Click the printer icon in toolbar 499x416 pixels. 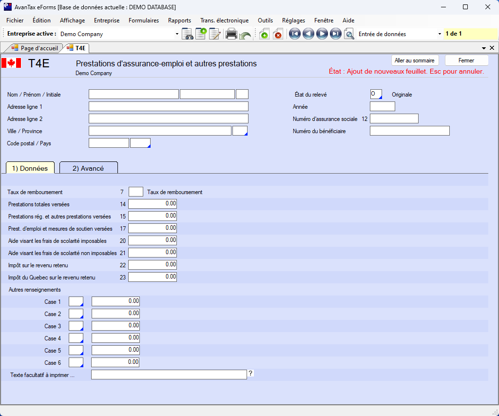[x=231, y=34]
